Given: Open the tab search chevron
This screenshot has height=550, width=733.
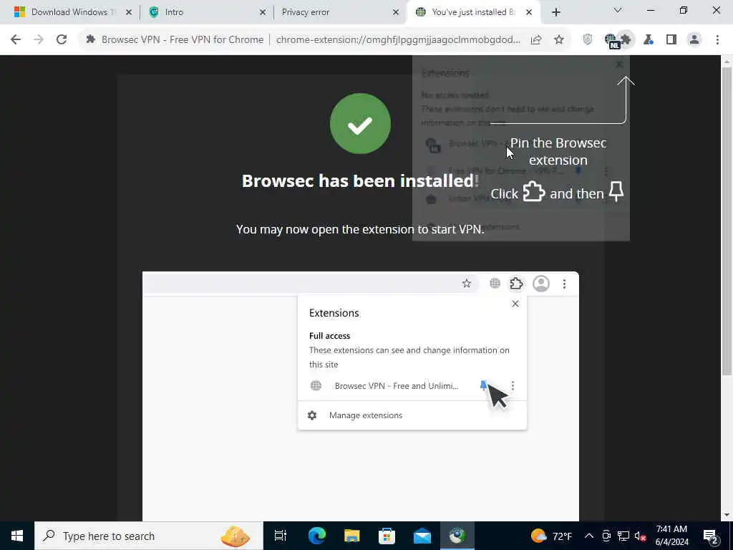Looking at the screenshot, I should tap(618, 10).
